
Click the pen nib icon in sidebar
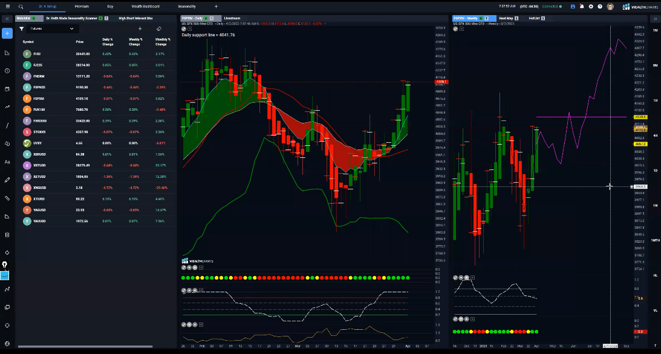coord(5,265)
